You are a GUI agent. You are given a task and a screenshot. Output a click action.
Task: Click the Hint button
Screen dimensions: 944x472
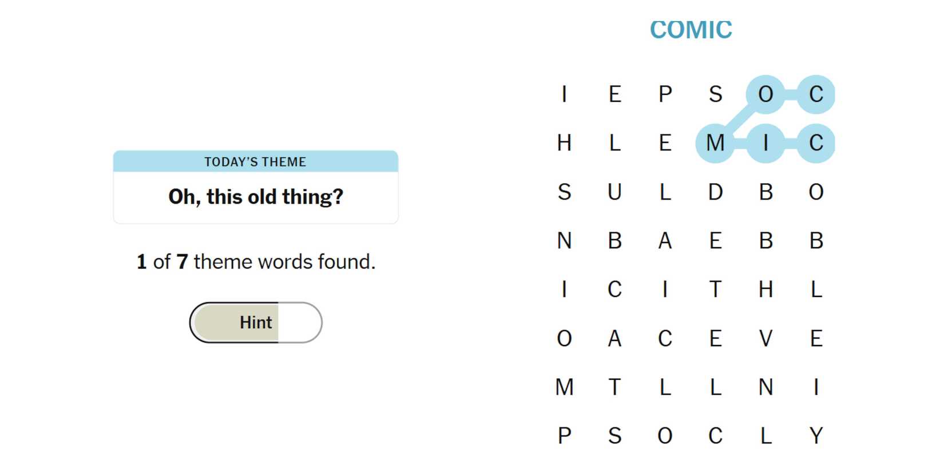256,323
